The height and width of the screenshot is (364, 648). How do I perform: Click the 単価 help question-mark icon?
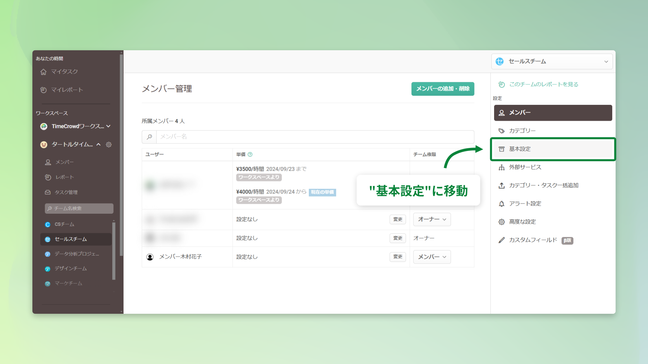tap(250, 154)
